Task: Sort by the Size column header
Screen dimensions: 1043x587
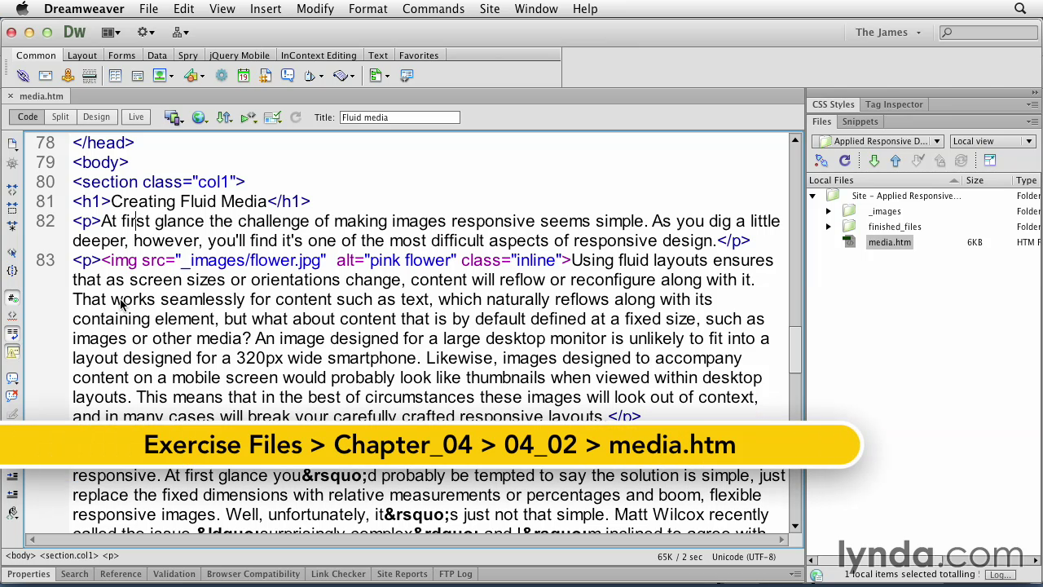Action: (987, 180)
